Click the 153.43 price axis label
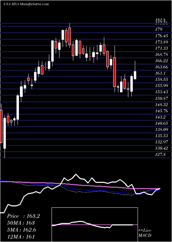Viewport: 172px width, 242px height. click(x=162, y=92)
